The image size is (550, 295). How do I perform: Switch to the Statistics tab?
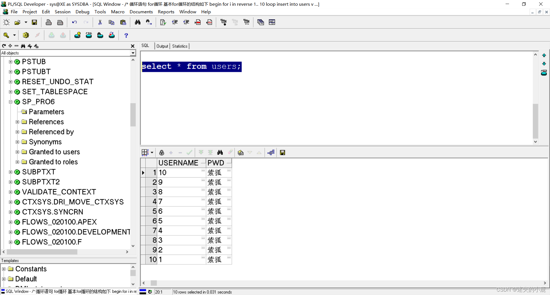click(x=180, y=46)
